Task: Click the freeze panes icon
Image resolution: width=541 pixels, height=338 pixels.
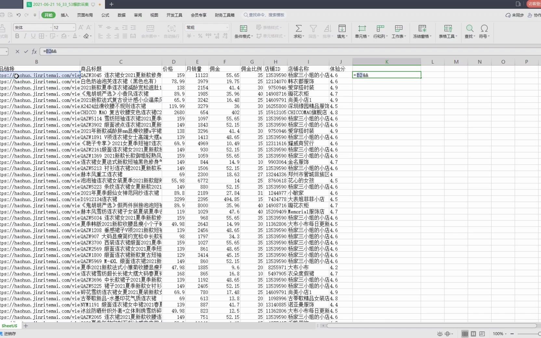Action: click(x=422, y=29)
